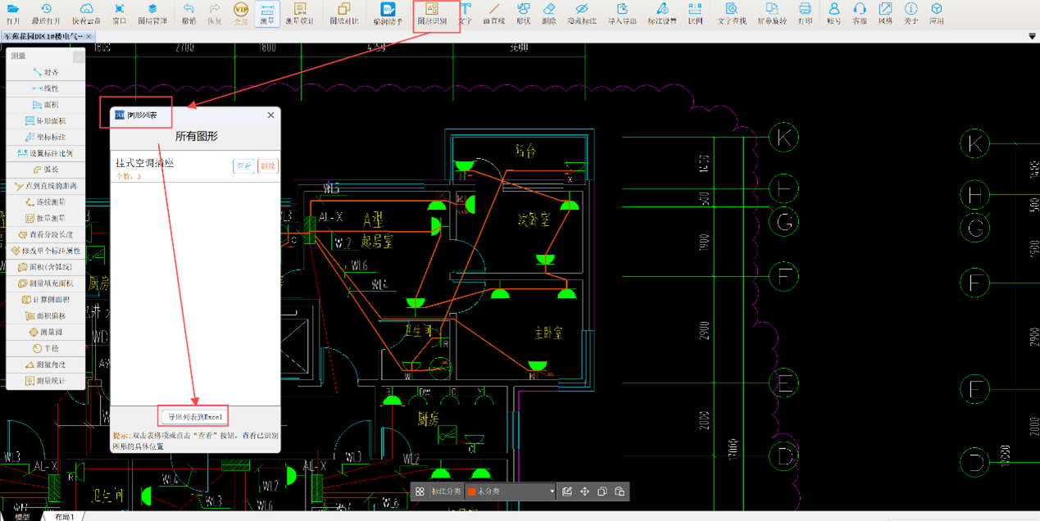This screenshot has width=1040, height=521.
Task: Expand the tab list arrow at right
Action: (x=1032, y=37)
